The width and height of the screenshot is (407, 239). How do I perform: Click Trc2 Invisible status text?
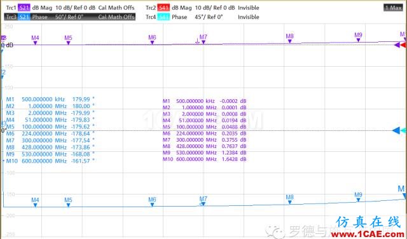(x=249, y=8)
